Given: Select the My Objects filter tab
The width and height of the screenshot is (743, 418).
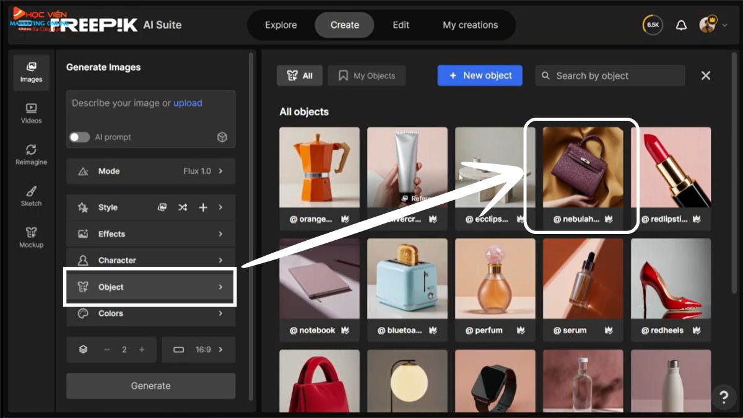Looking at the screenshot, I should pos(367,76).
